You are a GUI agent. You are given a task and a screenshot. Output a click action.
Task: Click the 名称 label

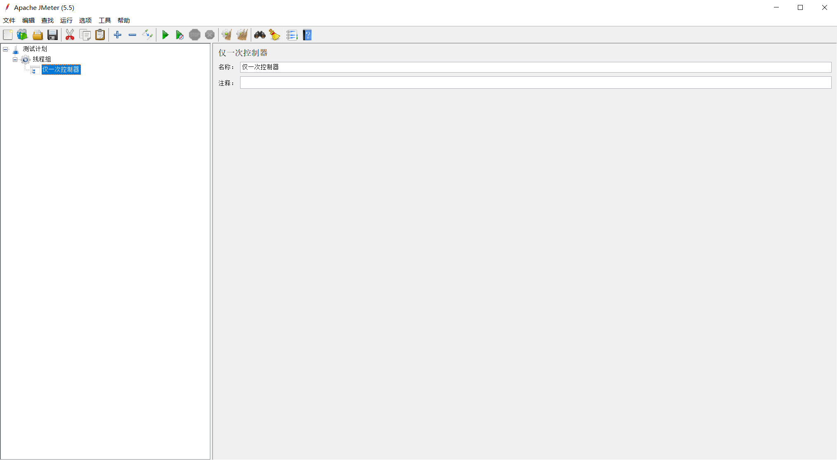click(226, 67)
